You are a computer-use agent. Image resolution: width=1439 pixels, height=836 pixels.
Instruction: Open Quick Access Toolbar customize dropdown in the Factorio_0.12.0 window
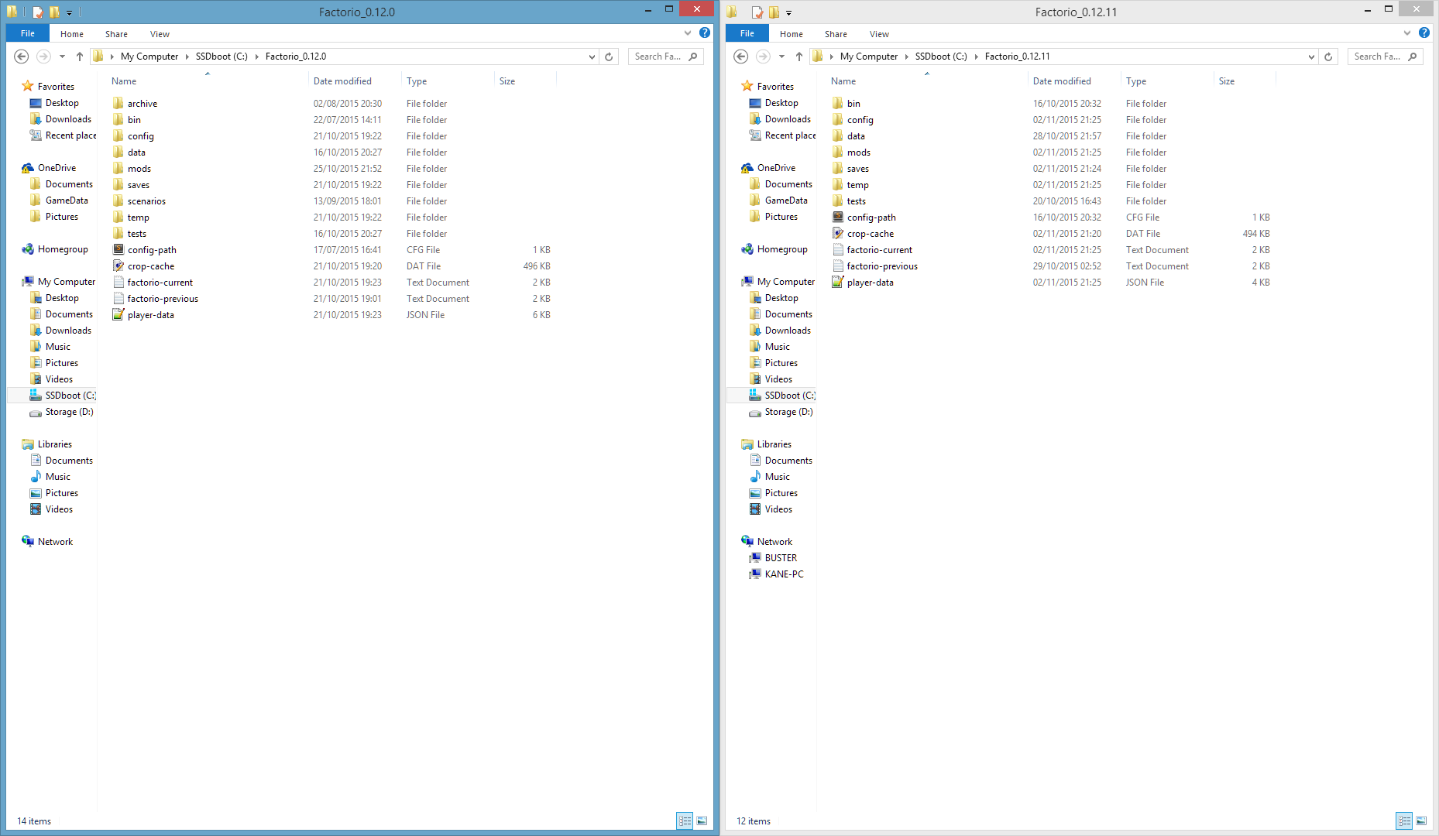point(69,12)
